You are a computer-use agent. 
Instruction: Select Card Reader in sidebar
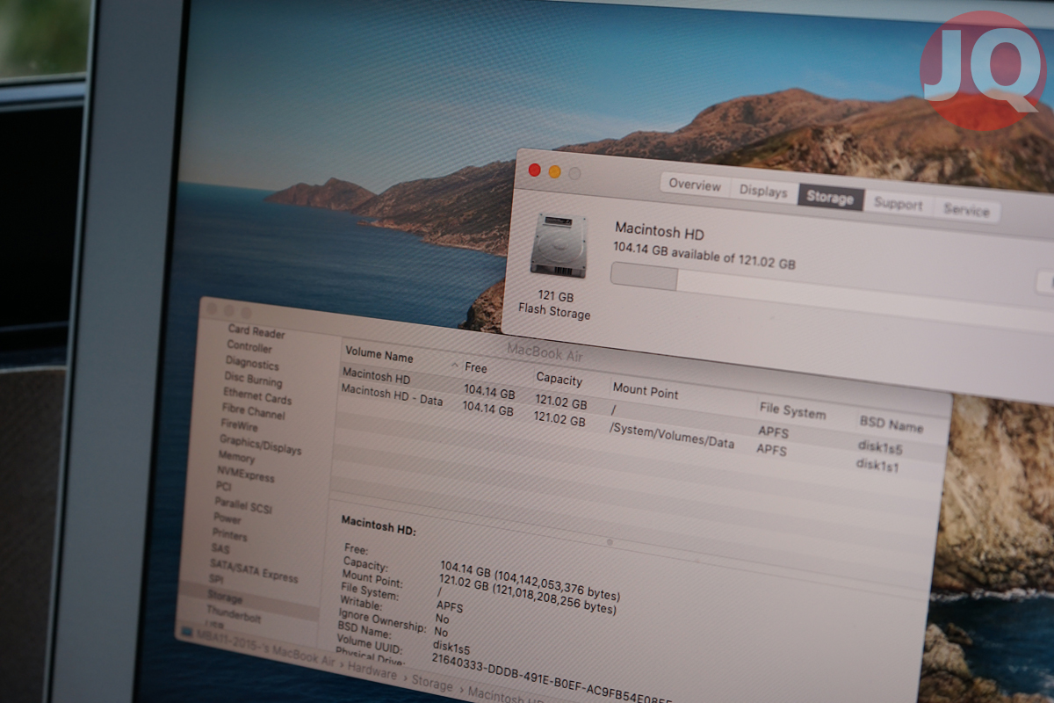click(256, 332)
